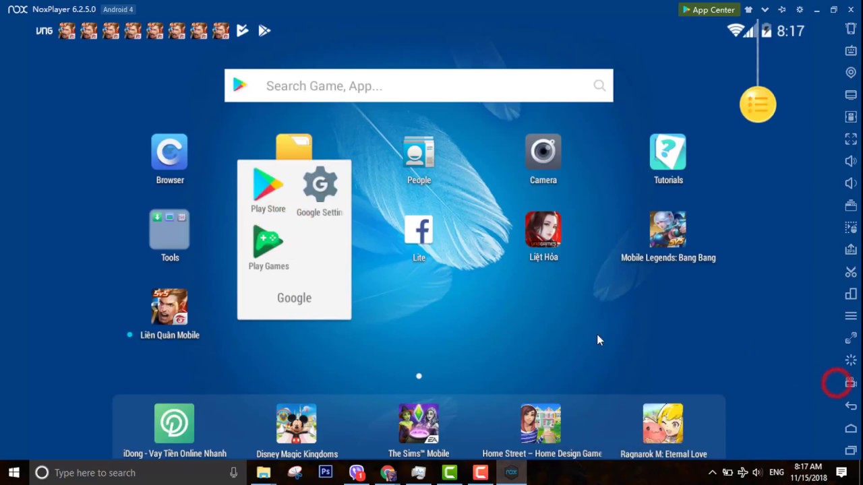Click the Nox shake device icon
The width and height of the screenshot is (863, 485).
point(851,28)
